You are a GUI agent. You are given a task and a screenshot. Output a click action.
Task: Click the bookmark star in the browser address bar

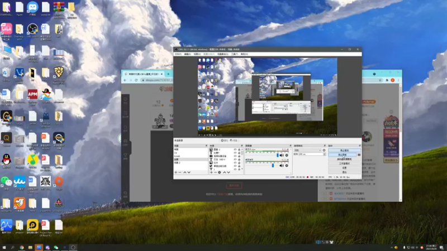pos(380,80)
